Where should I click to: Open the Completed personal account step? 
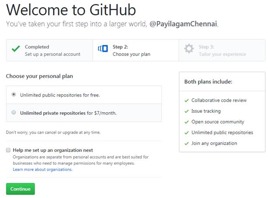[x=49, y=50]
